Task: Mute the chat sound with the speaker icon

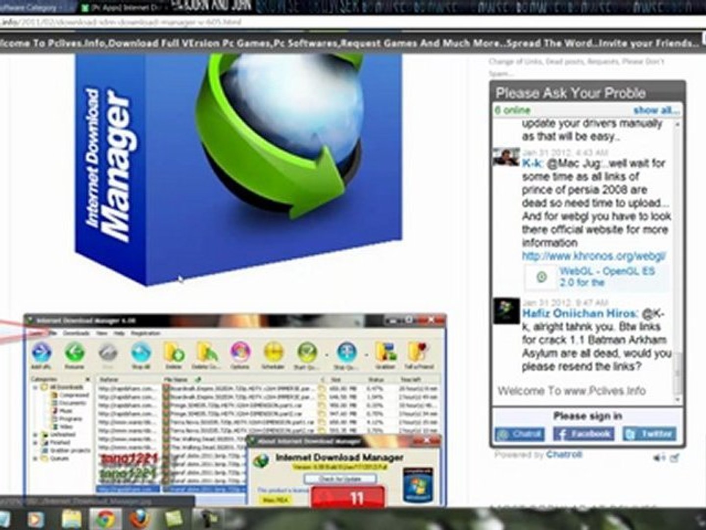Action: [x=659, y=457]
